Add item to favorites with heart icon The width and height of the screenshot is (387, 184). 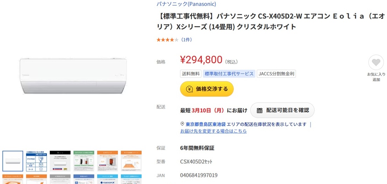click(376, 63)
